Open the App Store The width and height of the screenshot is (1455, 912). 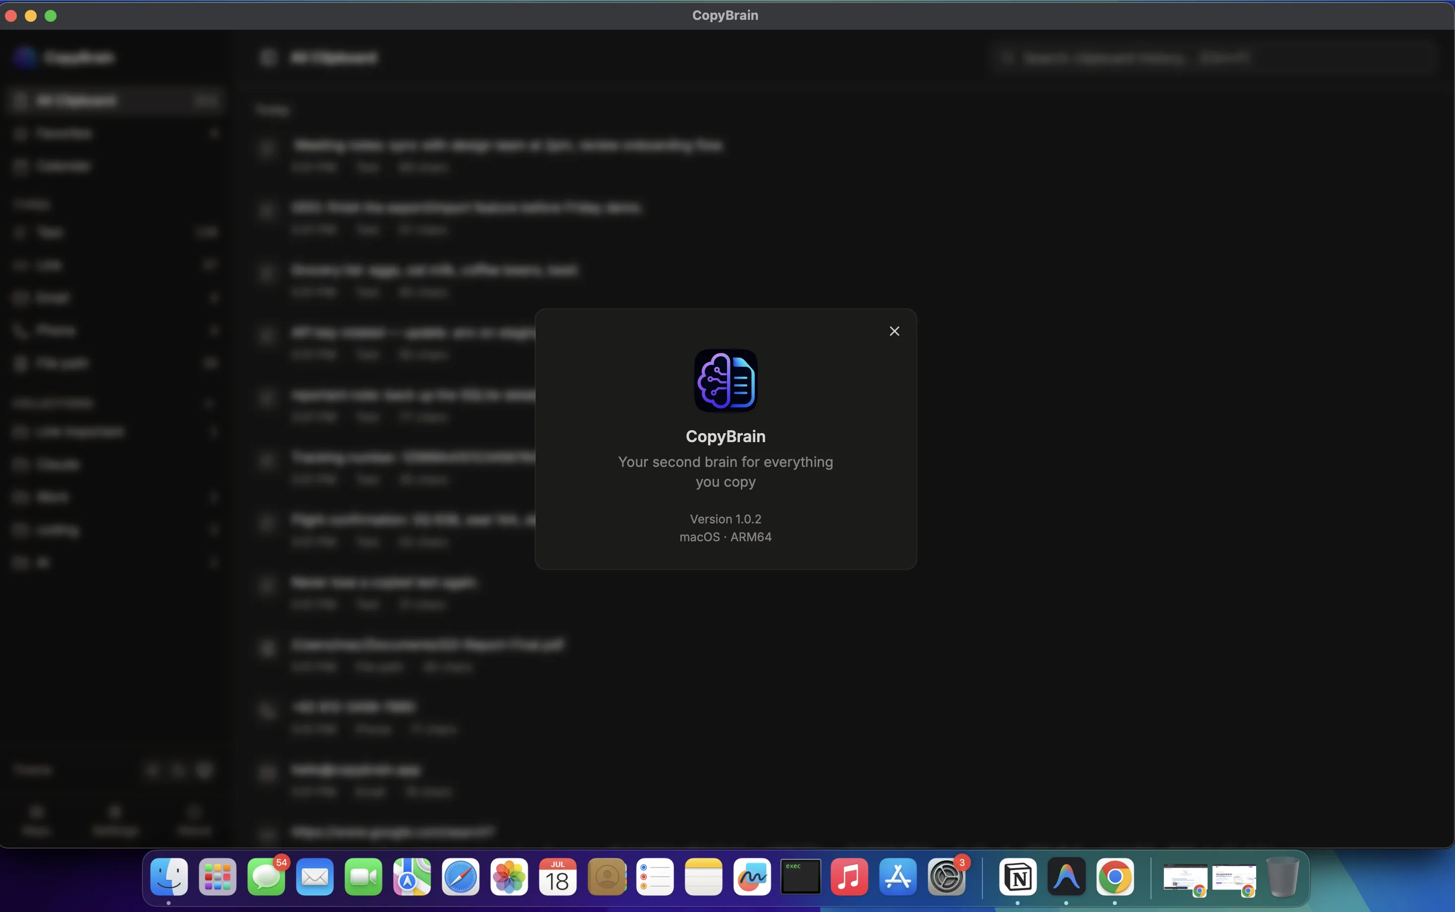[x=898, y=877]
